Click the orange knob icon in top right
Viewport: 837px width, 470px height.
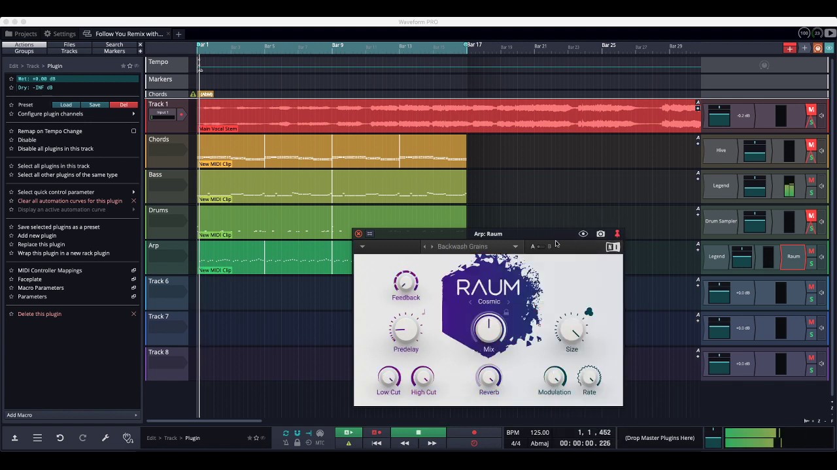(x=817, y=48)
